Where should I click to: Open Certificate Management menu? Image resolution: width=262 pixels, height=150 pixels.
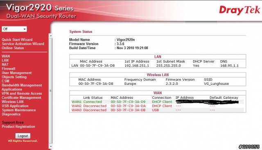tap(21, 98)
